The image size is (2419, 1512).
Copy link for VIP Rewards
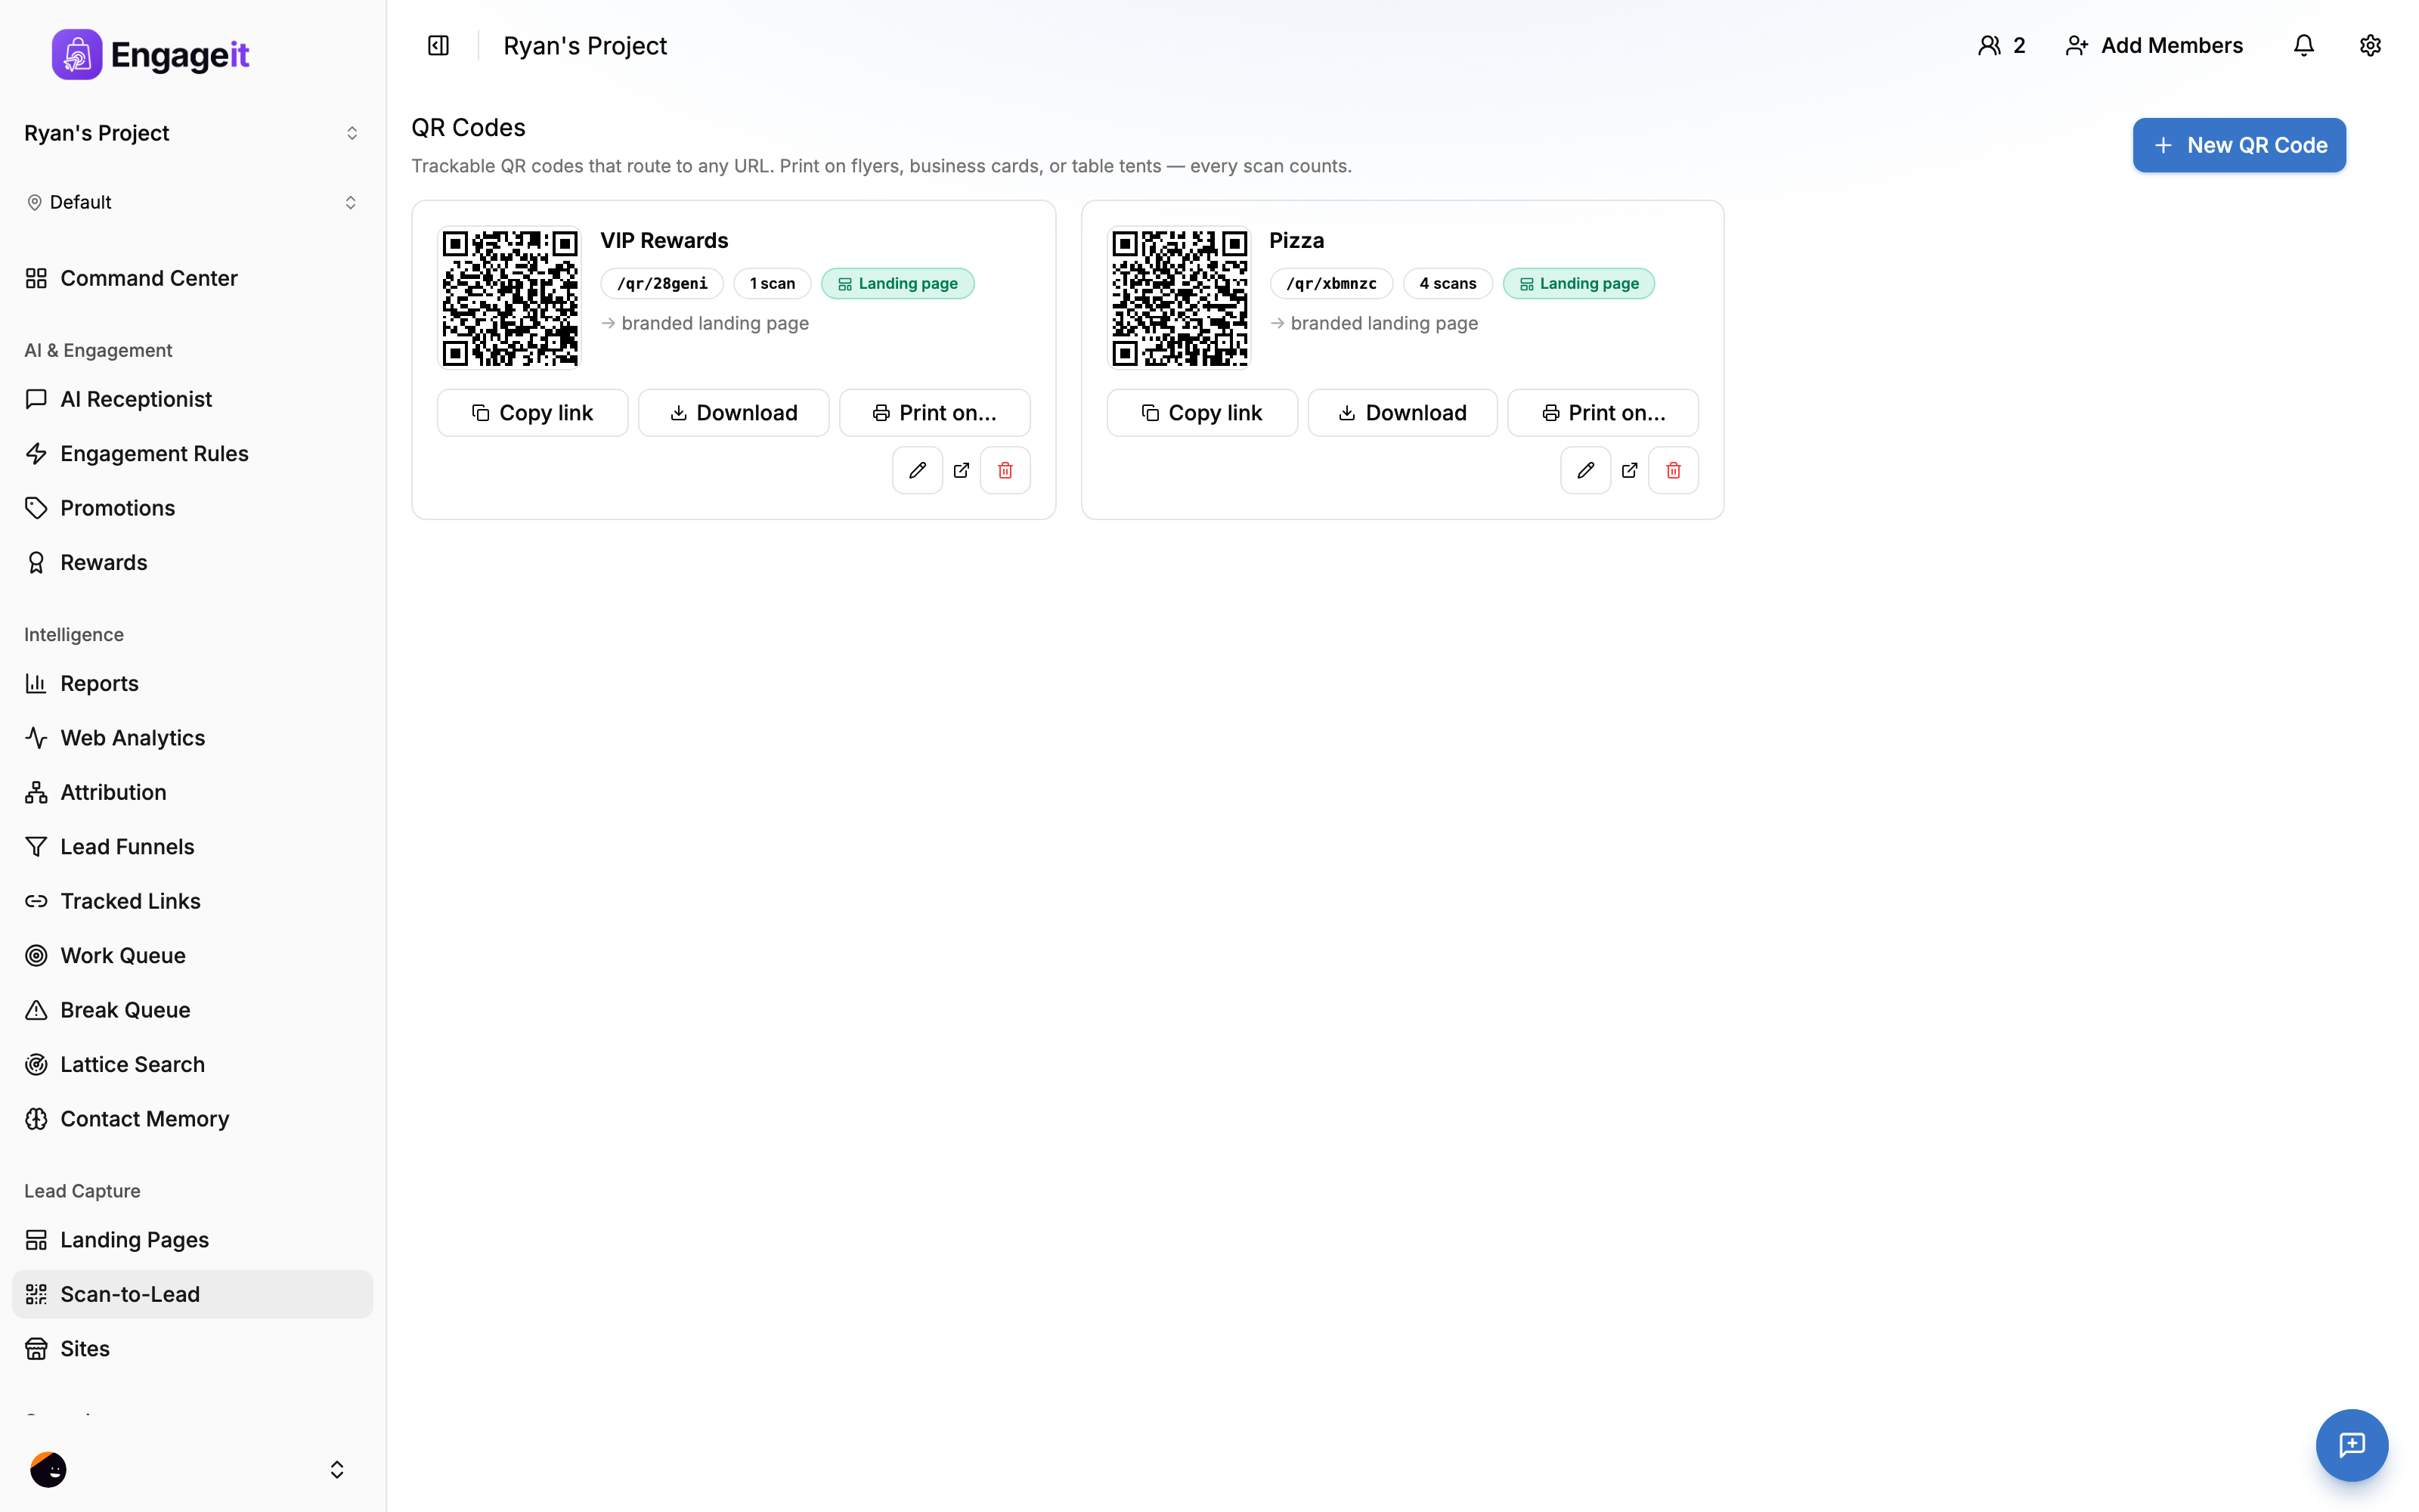tap(533, 413)
